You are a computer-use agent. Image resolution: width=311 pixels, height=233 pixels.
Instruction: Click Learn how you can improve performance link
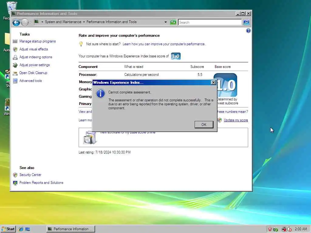(164, 44)
